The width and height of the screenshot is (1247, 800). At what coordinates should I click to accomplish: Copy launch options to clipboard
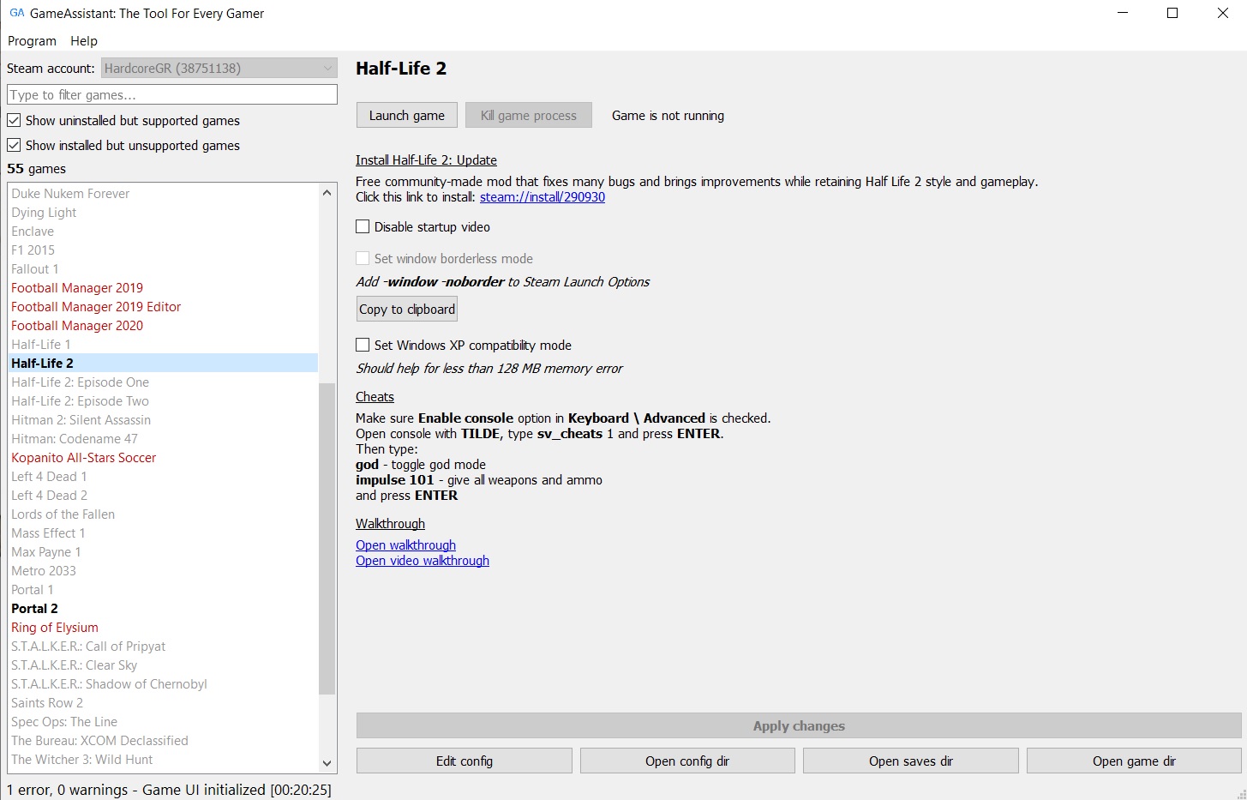407,310
